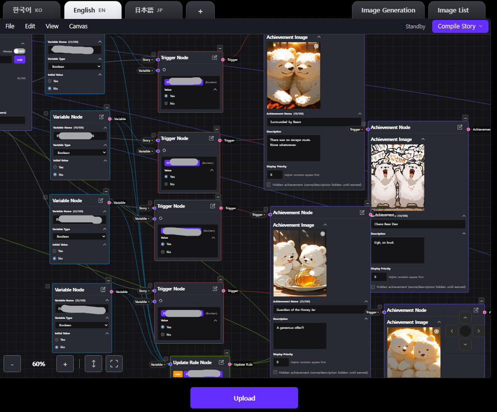
Task: Edit the Chaos Bear Den Achievement Node
Action: click(460, 127)
